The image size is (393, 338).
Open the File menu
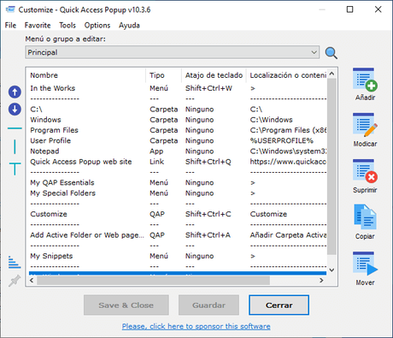tap(10, 26)
